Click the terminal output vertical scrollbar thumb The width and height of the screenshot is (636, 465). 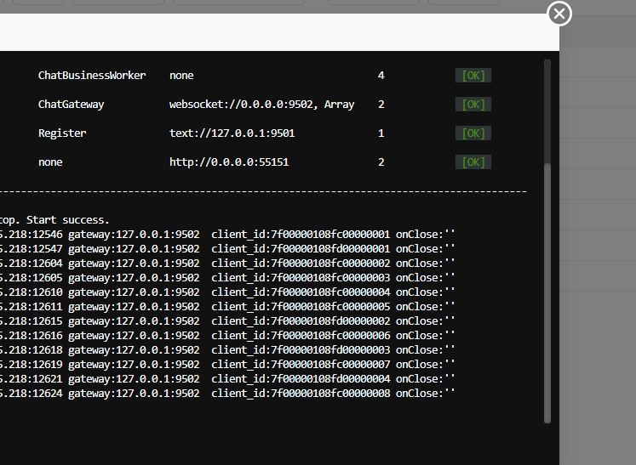click(547, 293)
